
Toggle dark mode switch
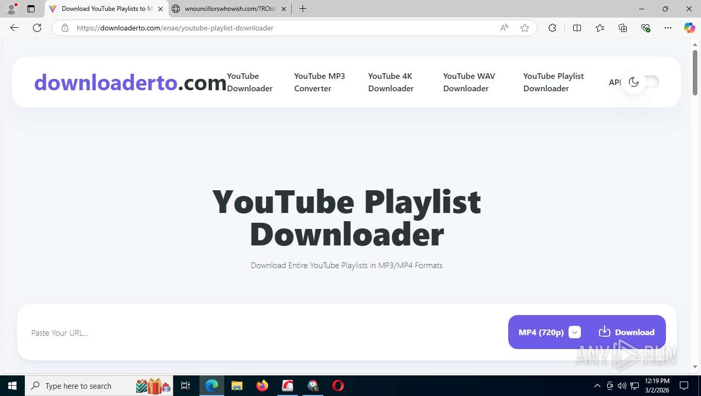(640, 82)
